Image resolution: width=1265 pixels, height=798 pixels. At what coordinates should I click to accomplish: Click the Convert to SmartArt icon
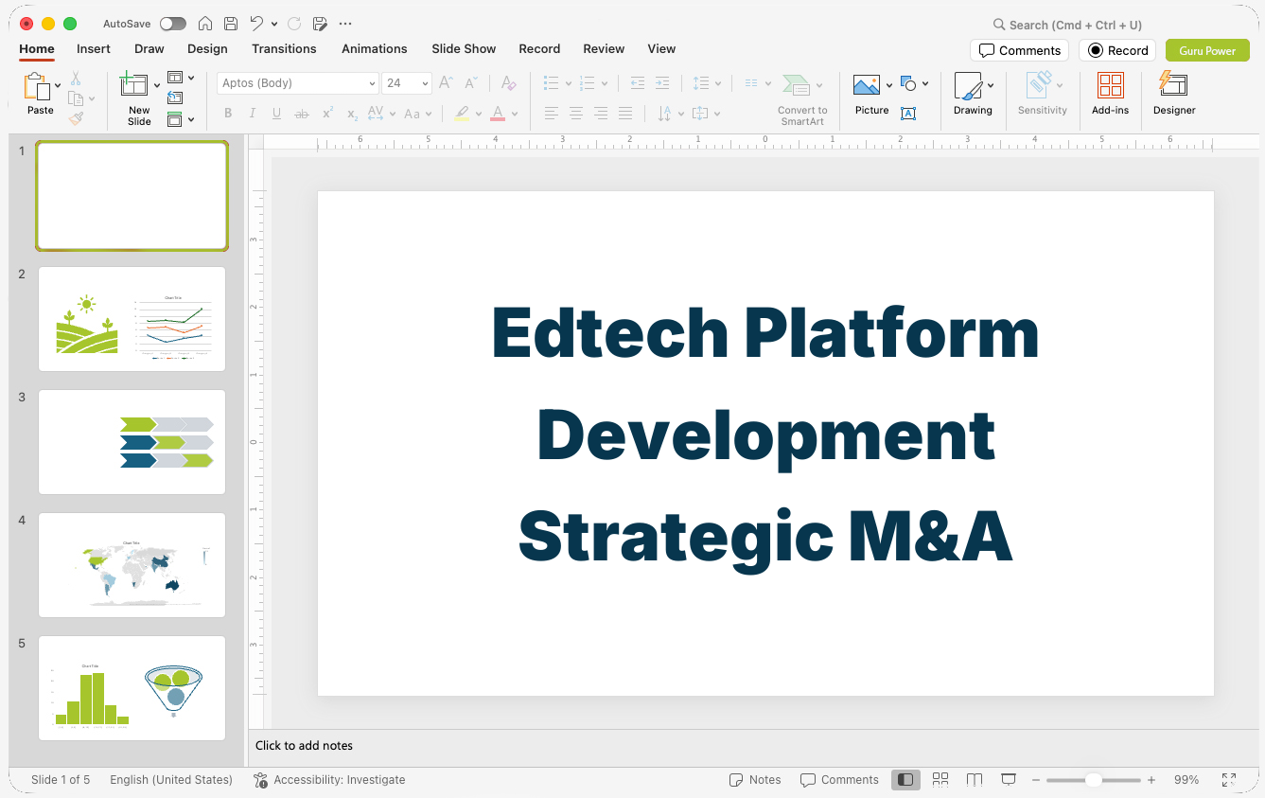point(797,86)
